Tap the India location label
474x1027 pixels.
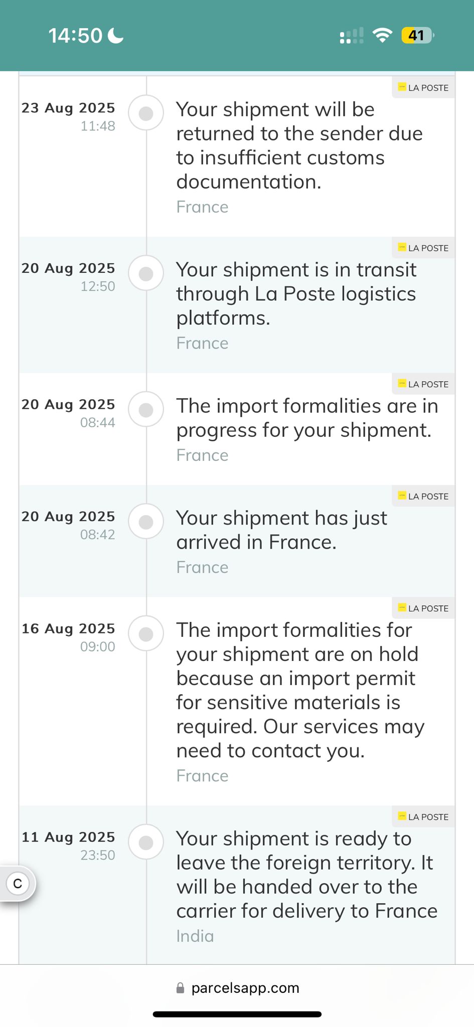[195, 936]
